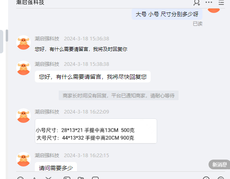
Task: Click the scissors screenshot icon
Action: click(49, 178)
